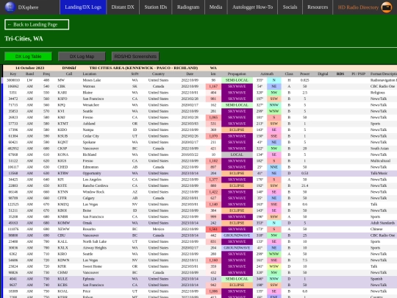This screenshot has height=298, width=397.
Task: Click the Rancho Cordova location cell
Action: point(95,185)
